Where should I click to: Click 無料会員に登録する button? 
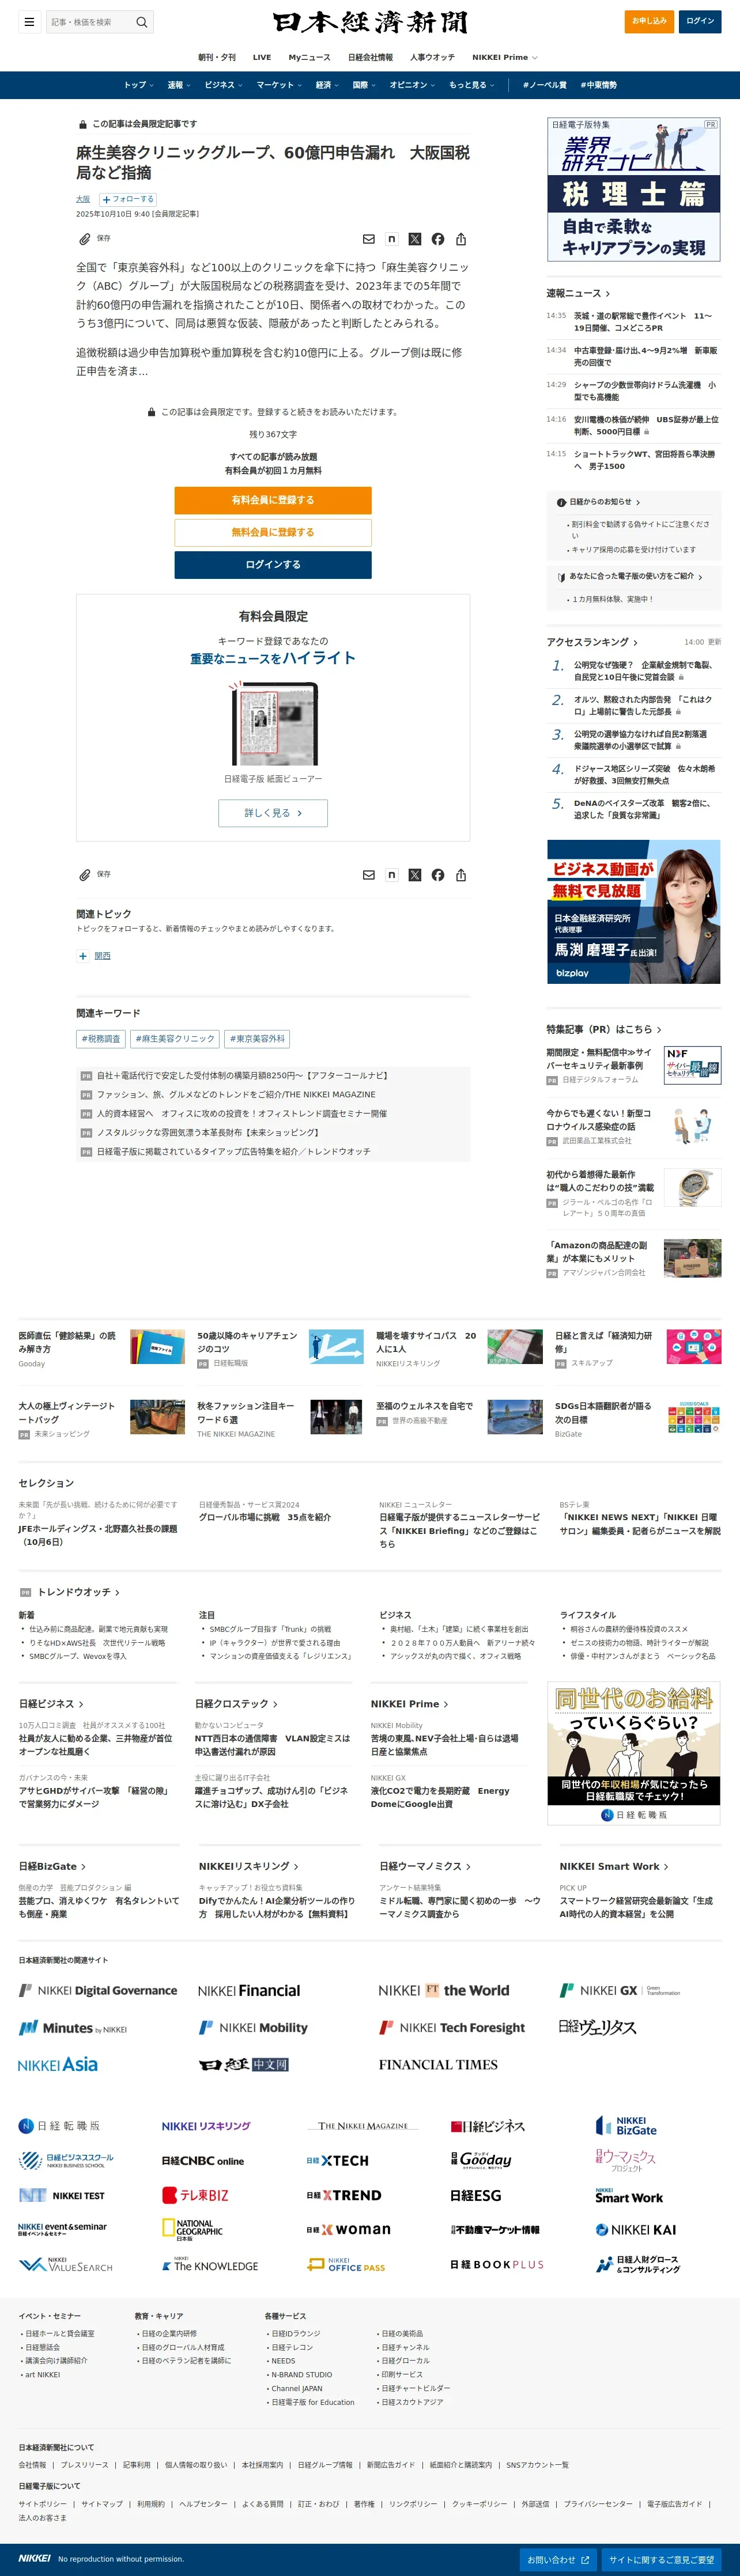pos(273,532)
